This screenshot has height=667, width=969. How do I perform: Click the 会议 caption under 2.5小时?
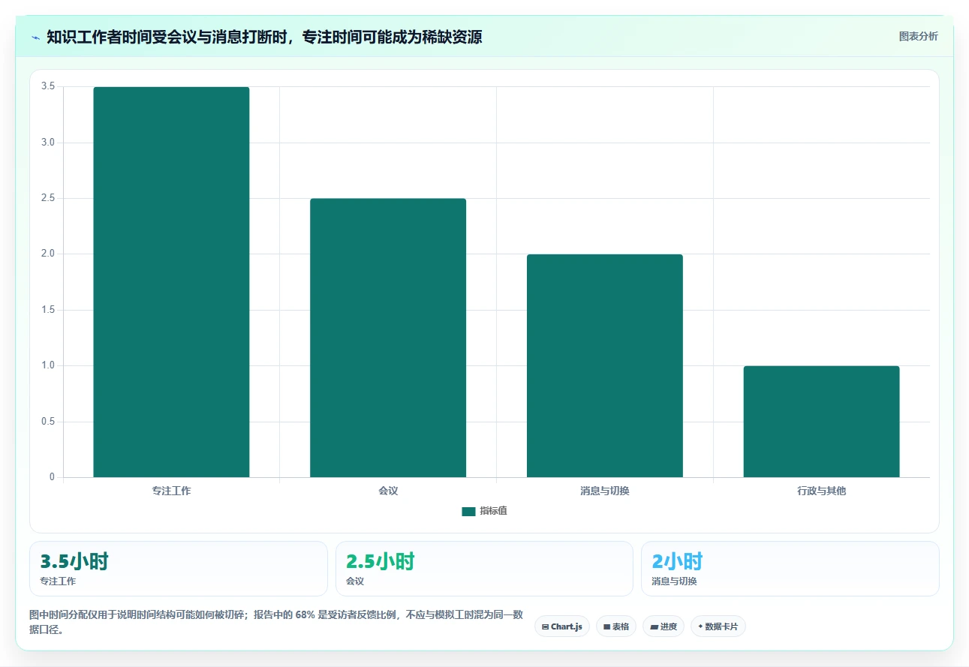355,581
